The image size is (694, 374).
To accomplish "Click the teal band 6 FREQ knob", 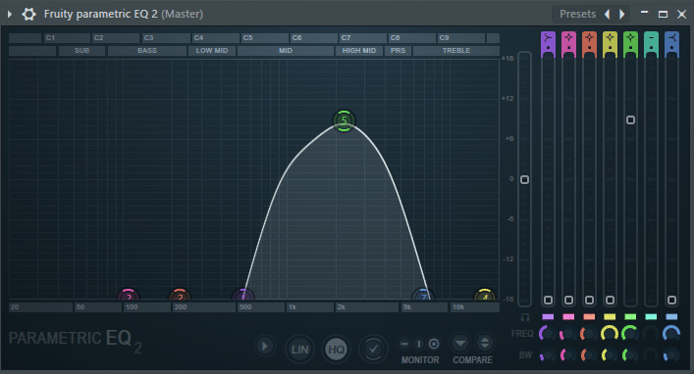I will pyautogui.click(x=651, y=334).
